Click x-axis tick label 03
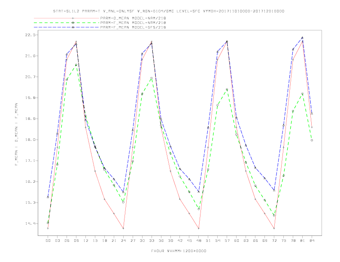This screenshot has height=262, width=340. (x=58, y=241)
